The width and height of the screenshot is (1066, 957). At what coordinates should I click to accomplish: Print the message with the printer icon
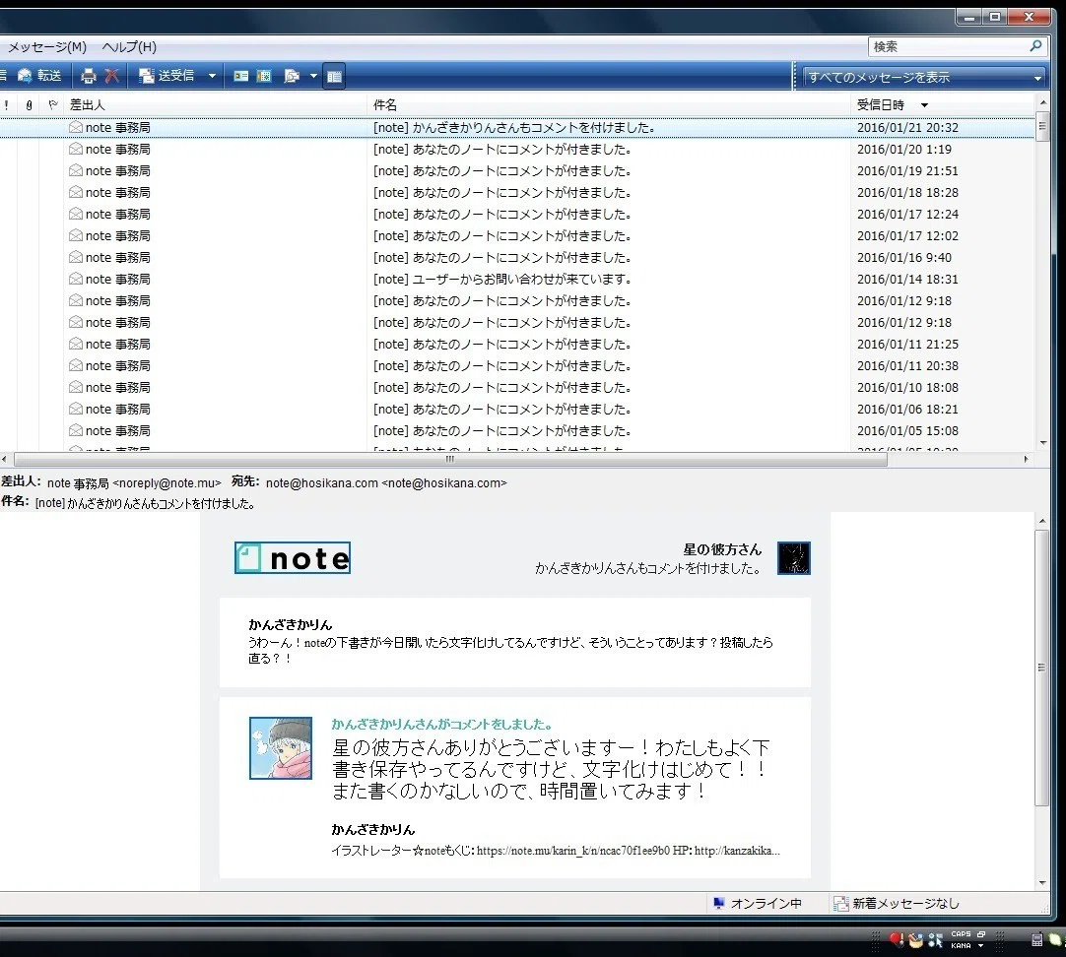[x=89, y=76]
